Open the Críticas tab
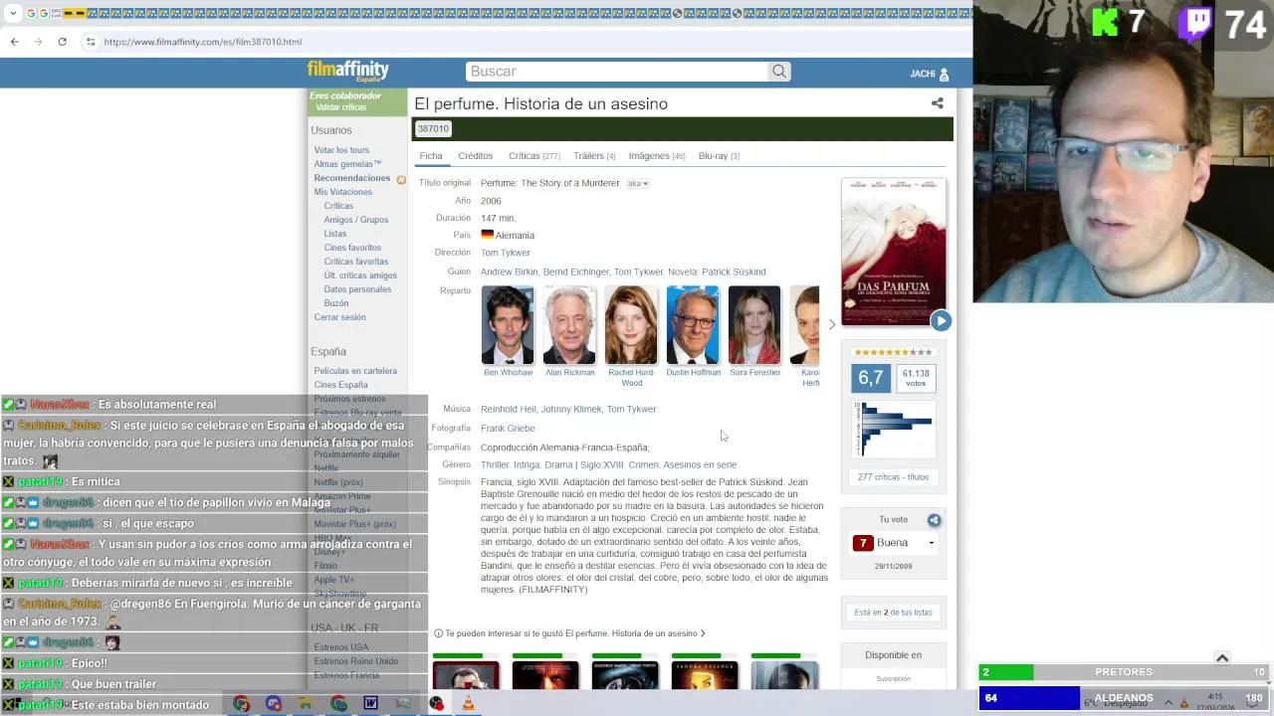This screenshot has height=716, width=1274. (534, 156)
